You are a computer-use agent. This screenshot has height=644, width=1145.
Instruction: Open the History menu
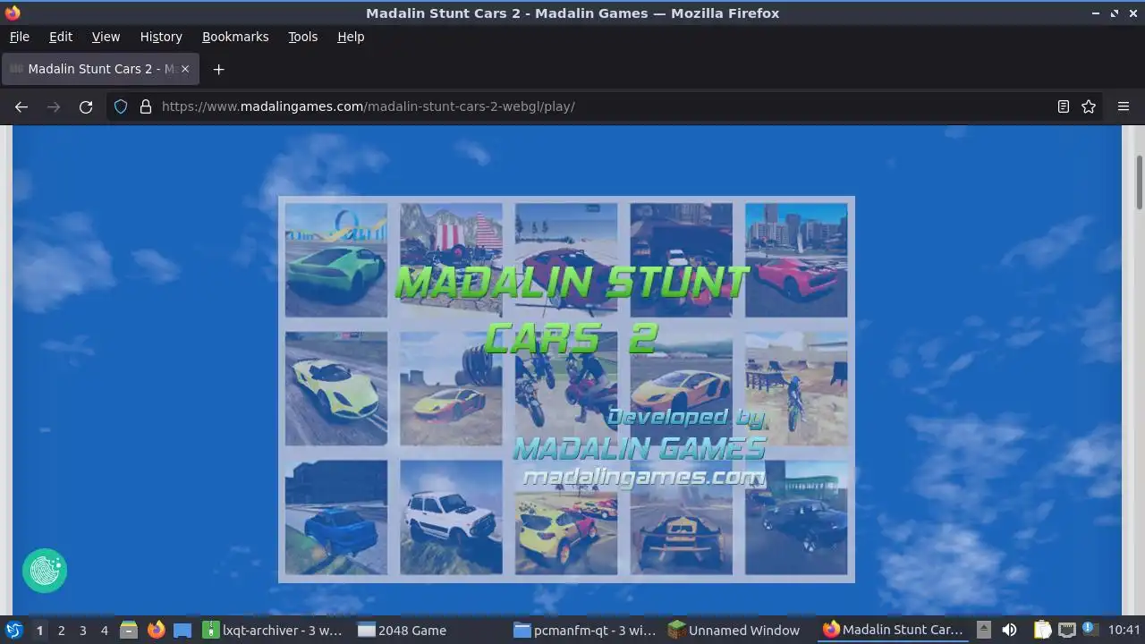click(x=161, y=37)
